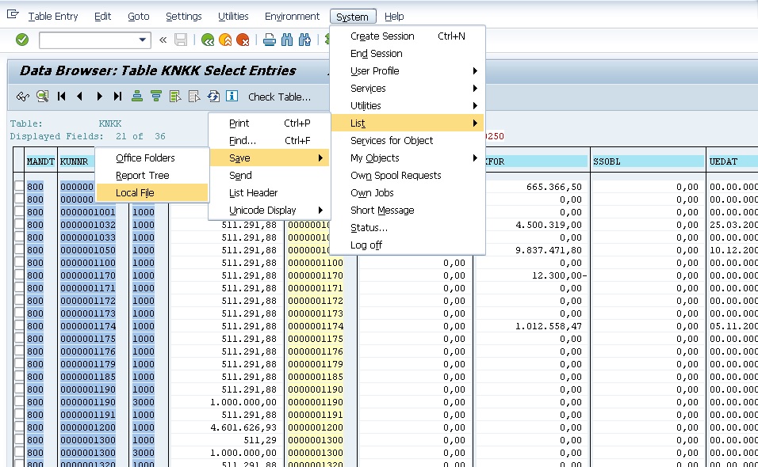
Task: Click the MANDT column header
Action: tap(40, 161)
